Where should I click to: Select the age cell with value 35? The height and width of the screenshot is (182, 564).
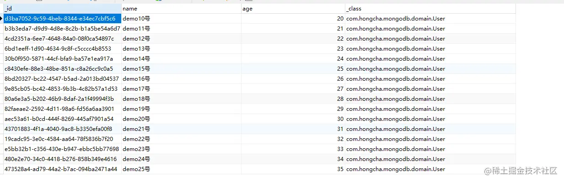(293, 169)
